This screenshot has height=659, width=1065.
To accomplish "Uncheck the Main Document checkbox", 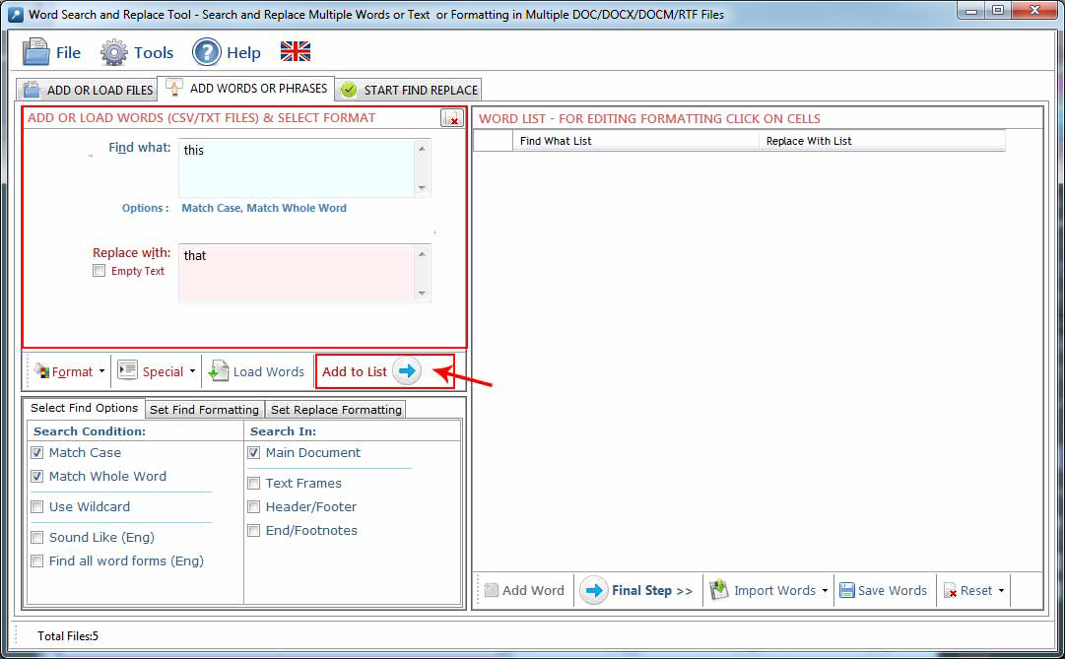I will pos(254,452).
